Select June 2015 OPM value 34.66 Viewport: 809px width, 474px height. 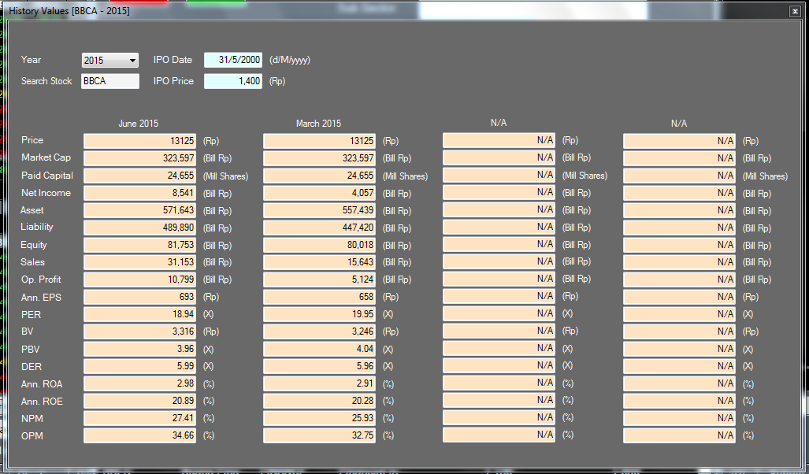(x=139, y=436)
